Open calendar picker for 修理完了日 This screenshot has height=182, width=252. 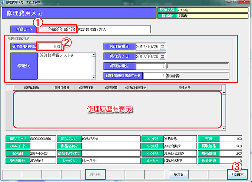pos(162,57)
